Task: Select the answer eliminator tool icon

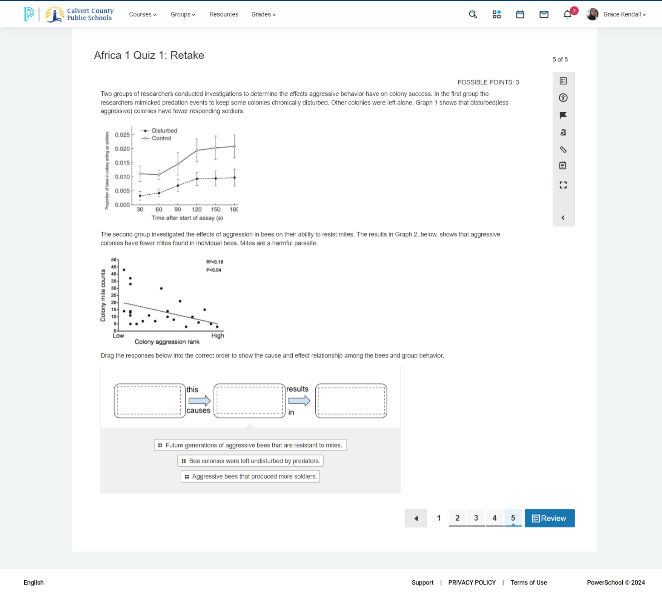Action: (563, 132)
